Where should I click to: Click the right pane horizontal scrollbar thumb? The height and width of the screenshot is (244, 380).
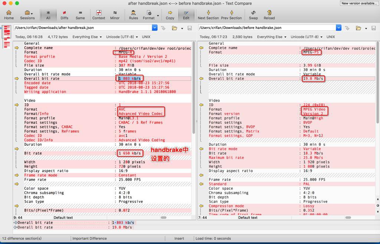pyautogui.click(x=348, y=218)
